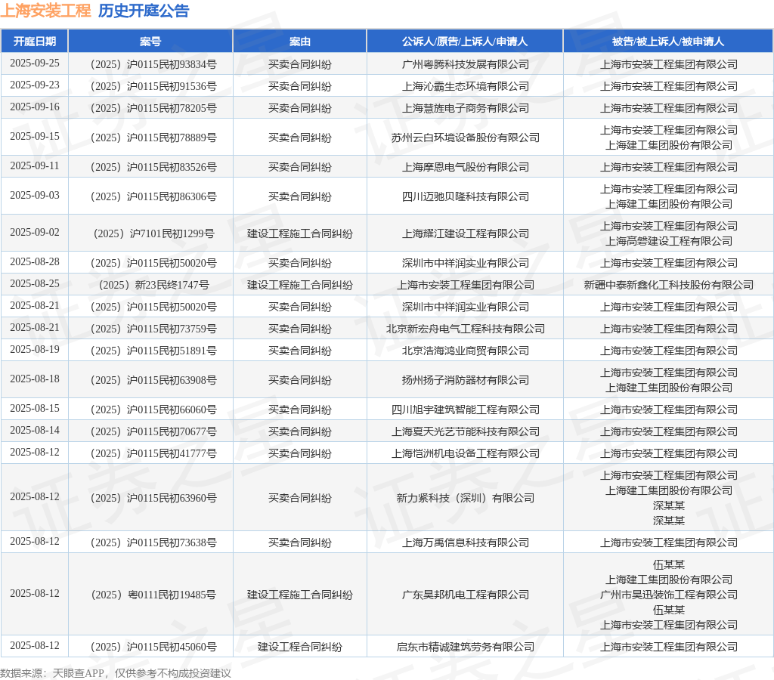Click case number 沪0115民初51891号

[x=153, y=351]
